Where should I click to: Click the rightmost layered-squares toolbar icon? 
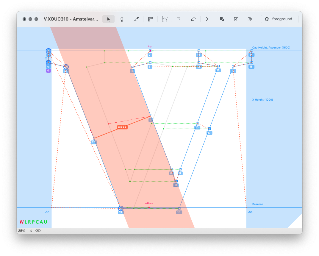point(250,19)
